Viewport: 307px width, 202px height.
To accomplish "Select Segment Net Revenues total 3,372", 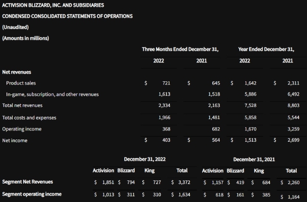I will tap(184, 183).
